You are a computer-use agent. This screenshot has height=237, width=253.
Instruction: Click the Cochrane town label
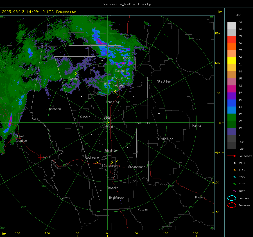[x=92, y=158]
